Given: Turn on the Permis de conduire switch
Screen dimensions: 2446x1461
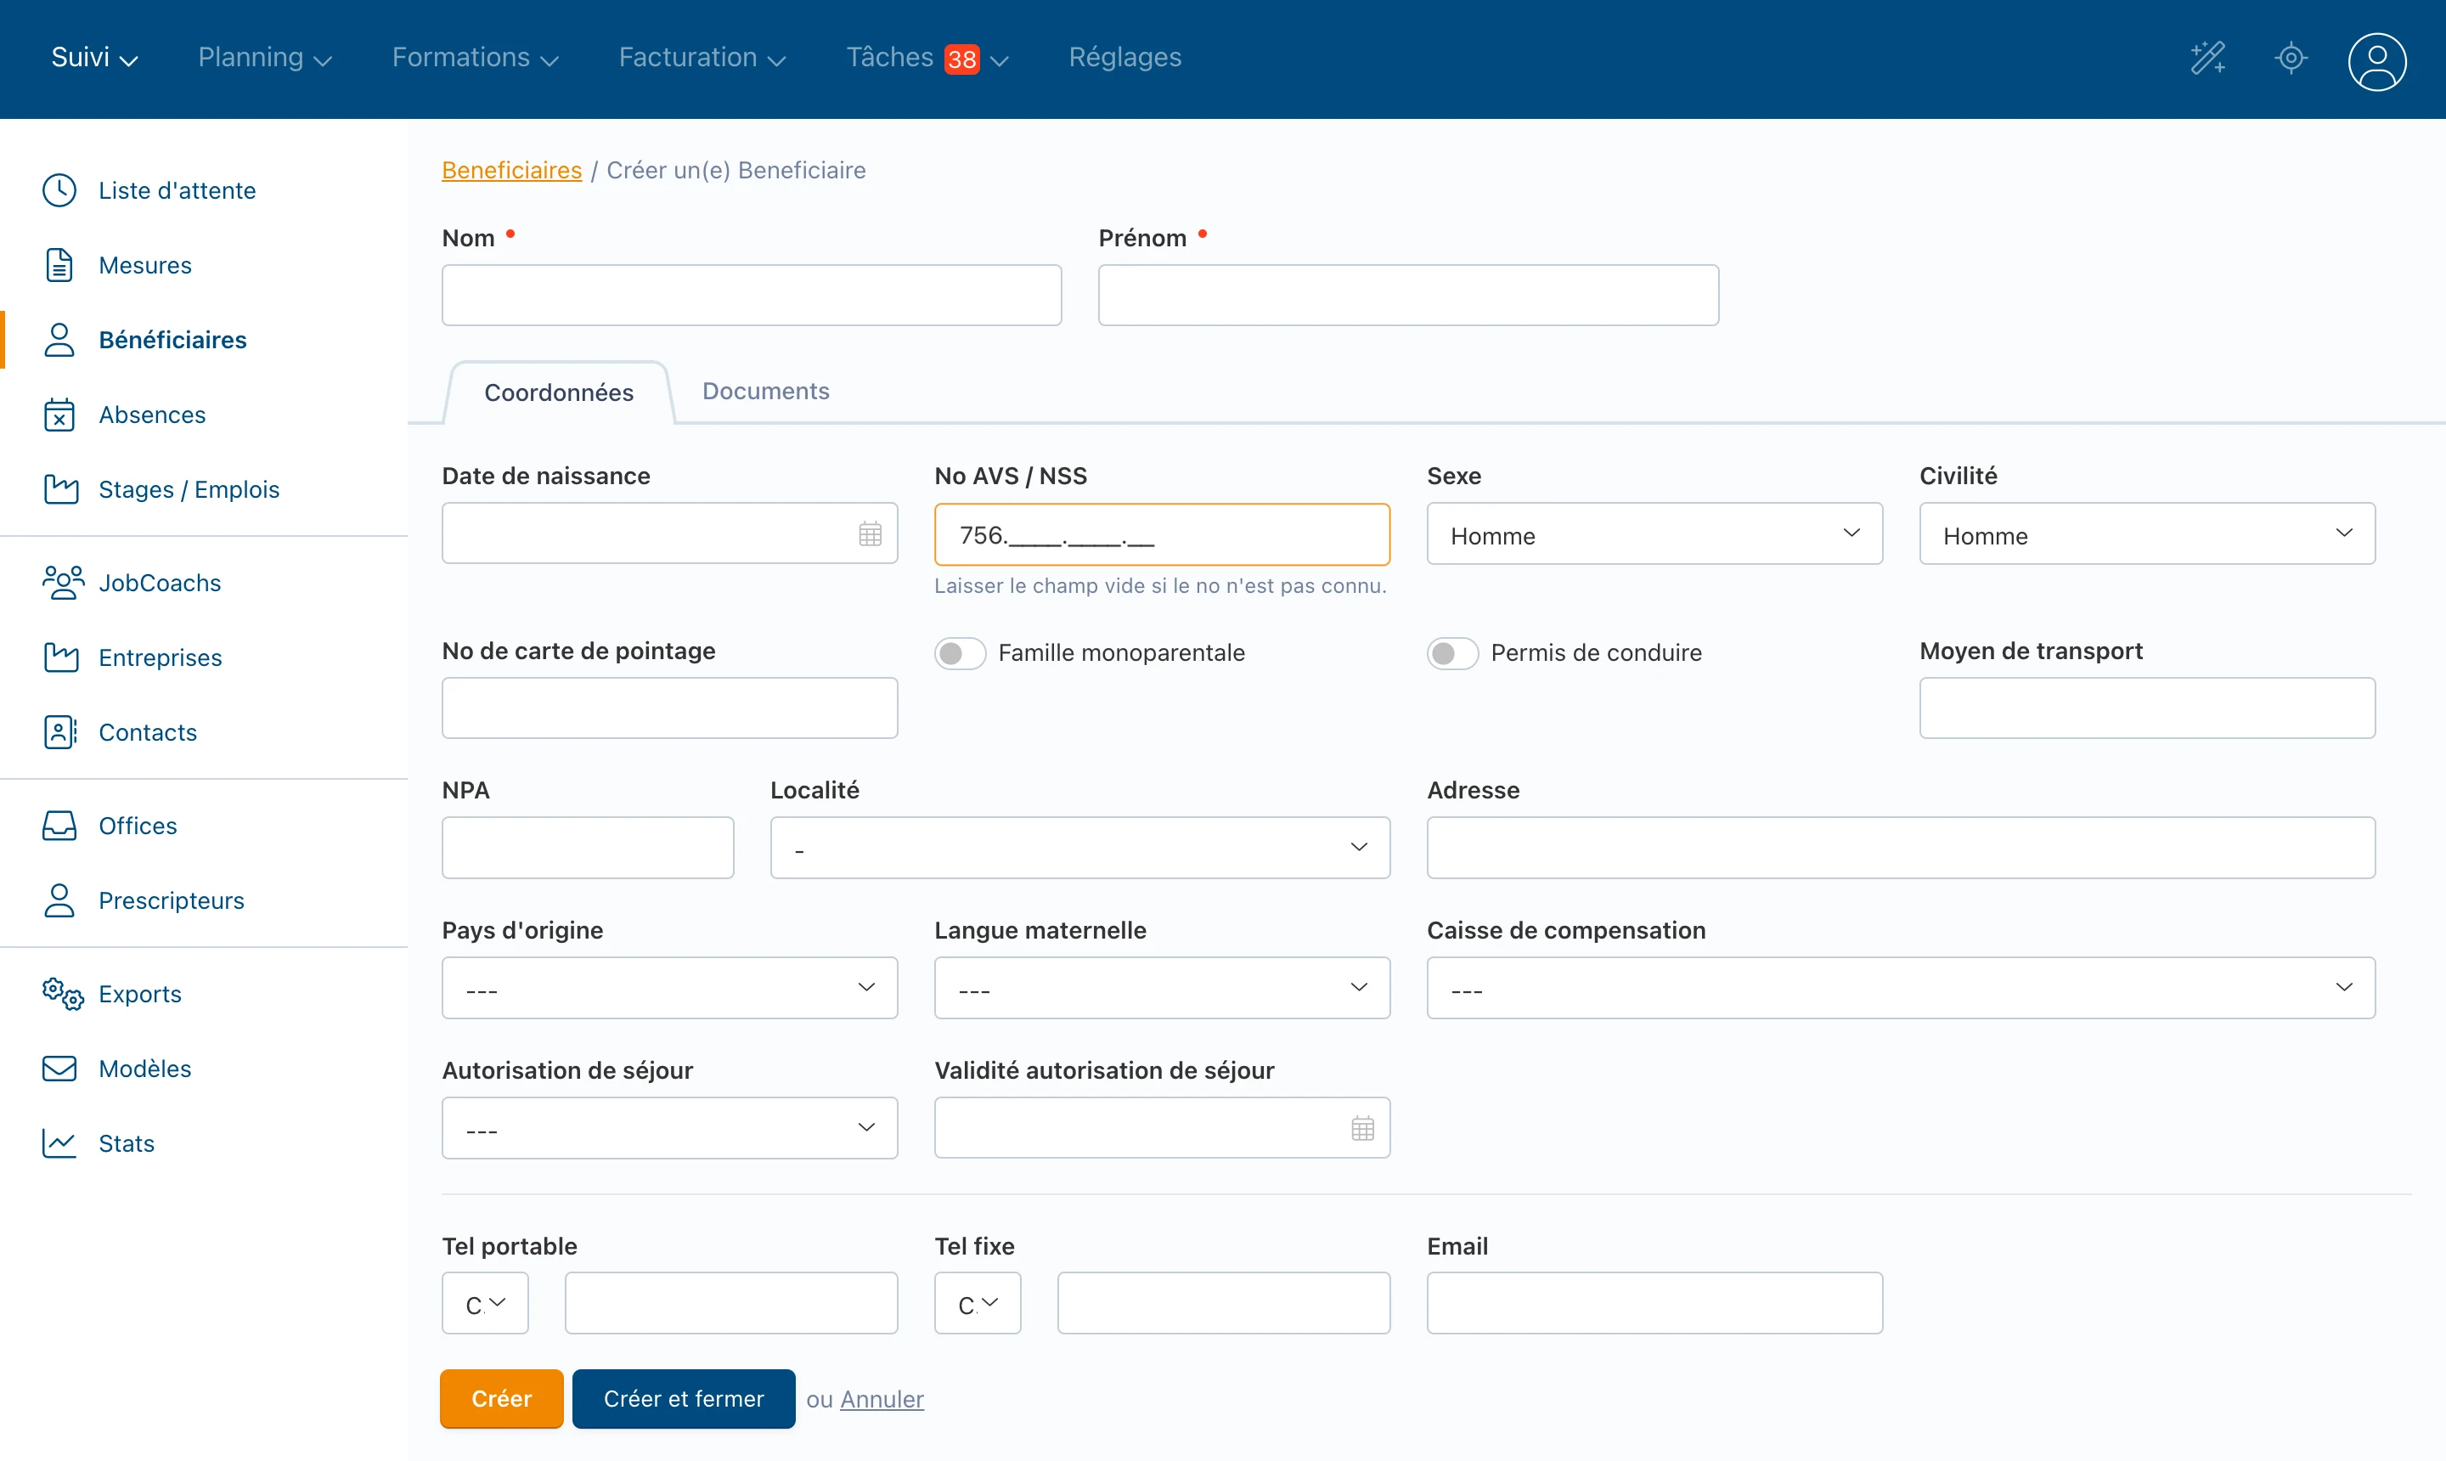Looking at the screenshot, I should coord(1451,652).
